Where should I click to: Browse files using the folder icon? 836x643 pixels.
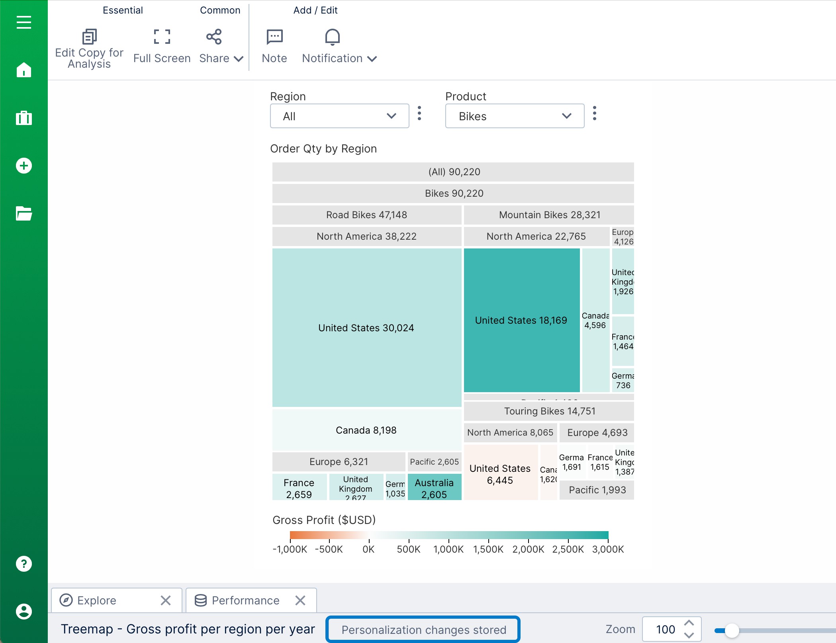pos(23,215)
